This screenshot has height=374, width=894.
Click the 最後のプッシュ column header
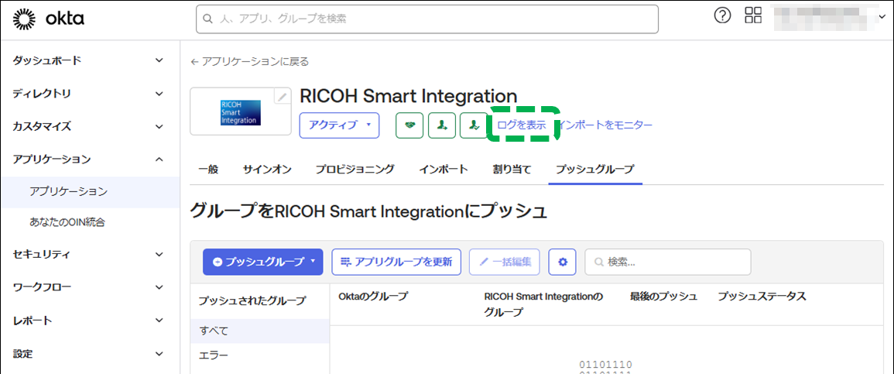tap(663, 296)
